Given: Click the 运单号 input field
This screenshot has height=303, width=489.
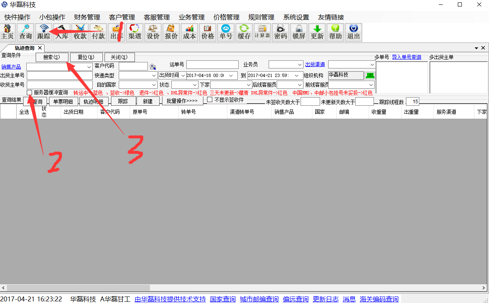Looking at the screenshot, I should 212,65.
